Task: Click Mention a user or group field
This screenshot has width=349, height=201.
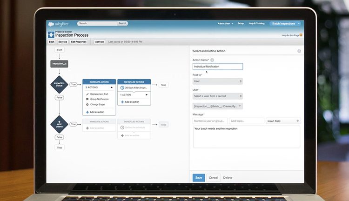Action: pyautogui.click(x=210, y=121)
